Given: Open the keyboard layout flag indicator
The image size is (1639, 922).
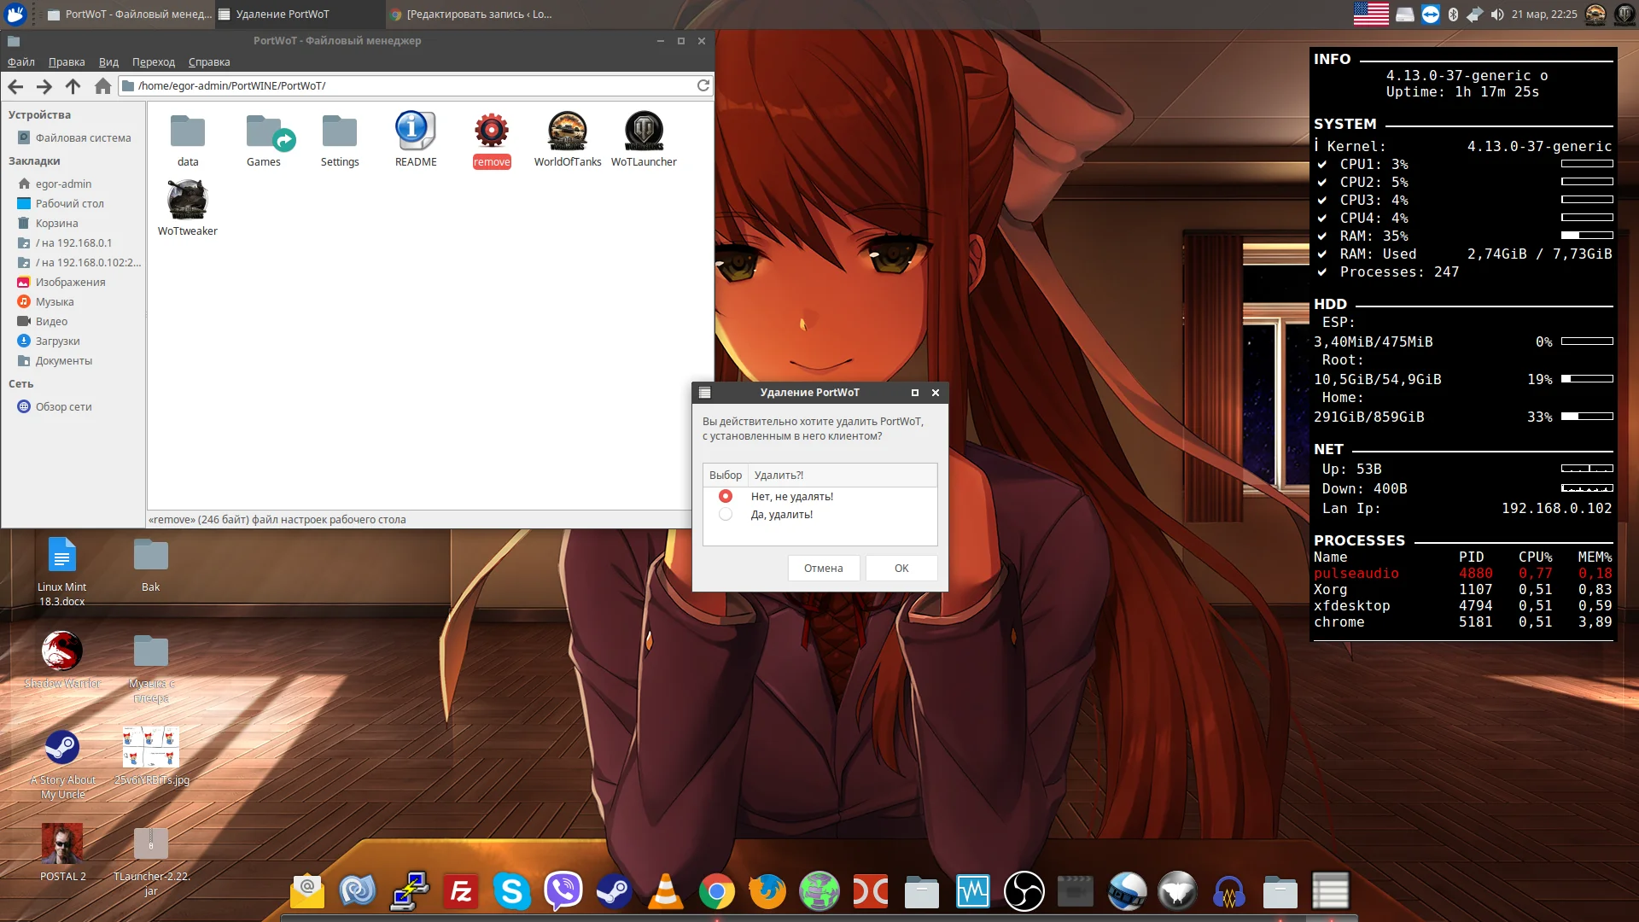Looking at the screenshot, I should coord(1371,14).
